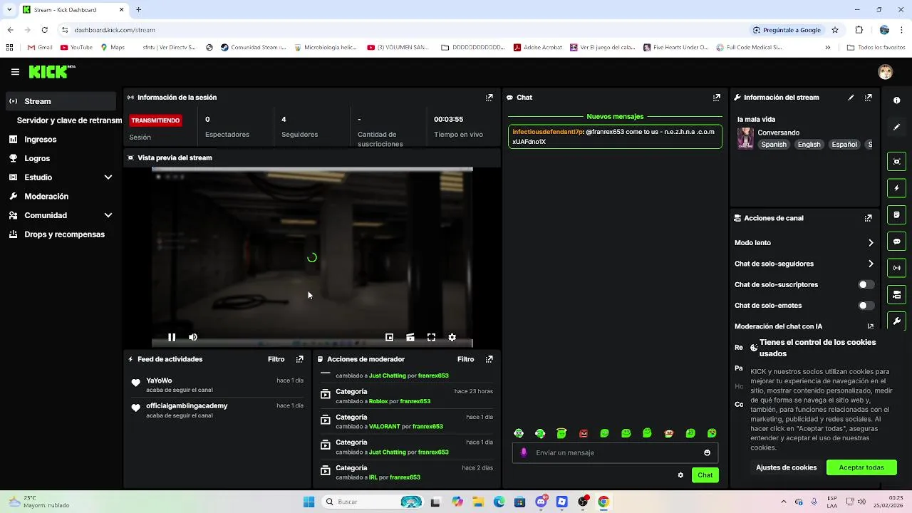Toggle the stream preview widget in right sidebar
This screenshot has height=513, width=912.
897,162
